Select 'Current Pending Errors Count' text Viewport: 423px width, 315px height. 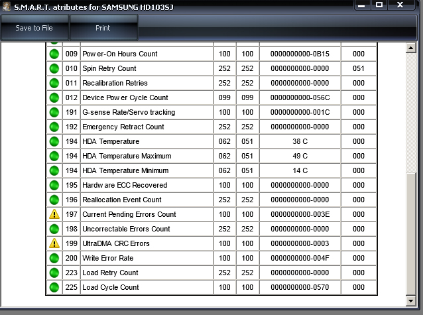tap(129, 214)
